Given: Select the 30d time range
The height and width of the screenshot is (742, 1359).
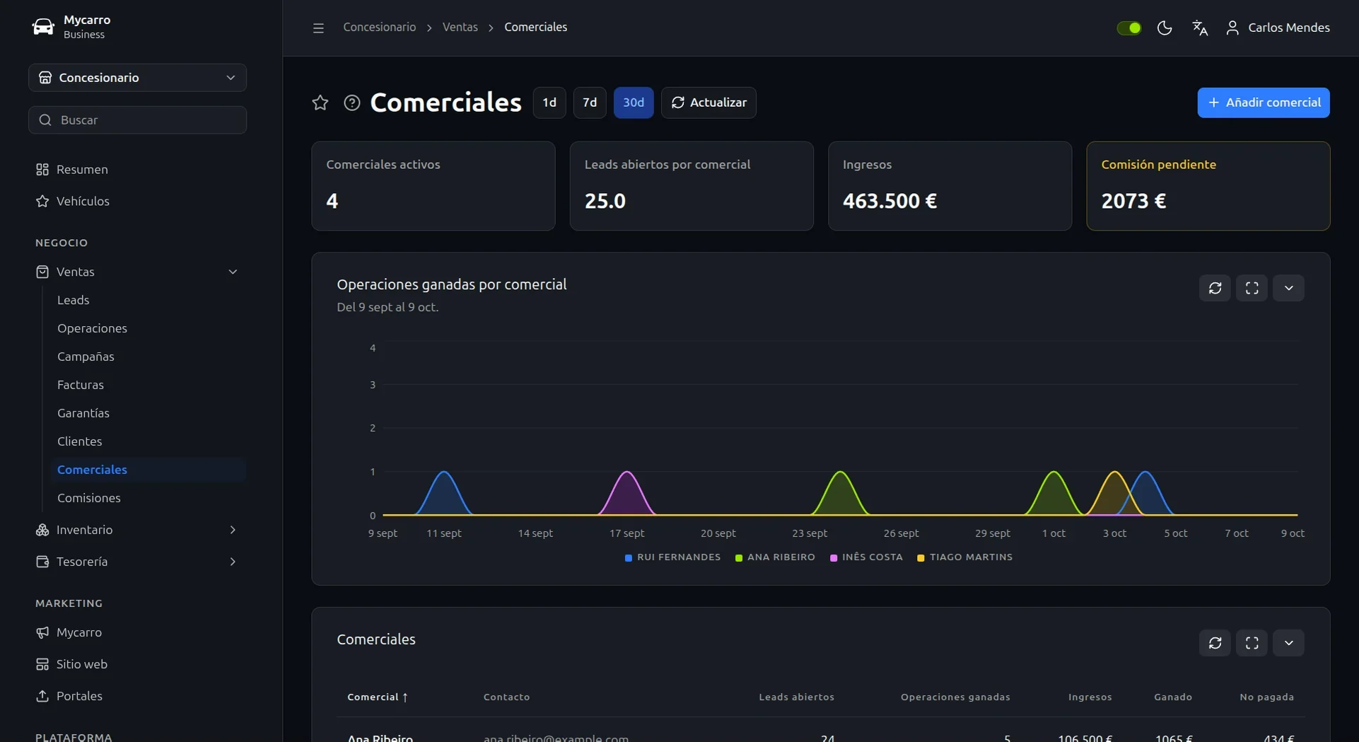Looking at the screenshot, I should coord(634,103).
